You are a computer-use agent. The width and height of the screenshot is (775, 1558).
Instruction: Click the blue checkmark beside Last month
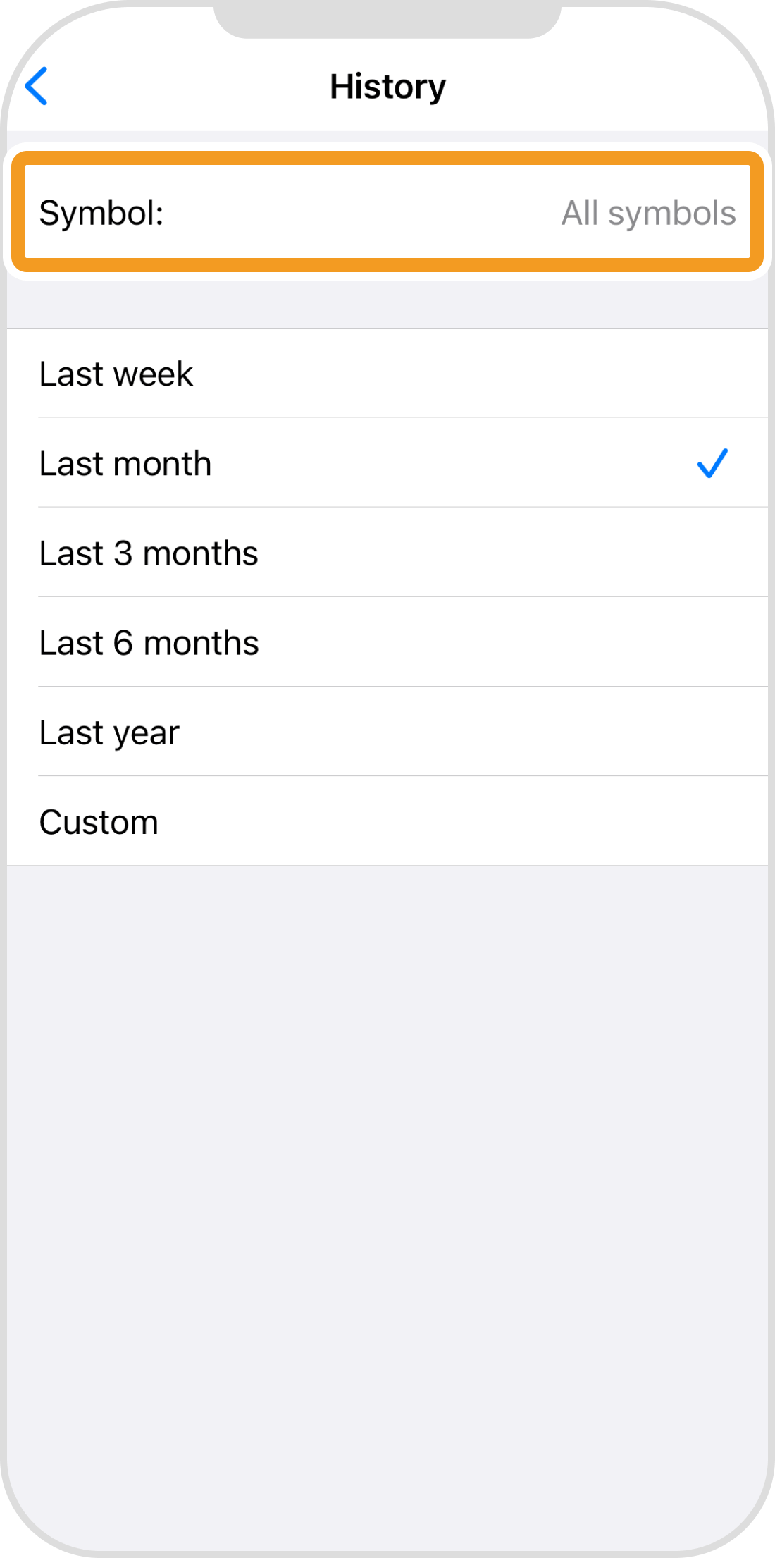[712, 463]
